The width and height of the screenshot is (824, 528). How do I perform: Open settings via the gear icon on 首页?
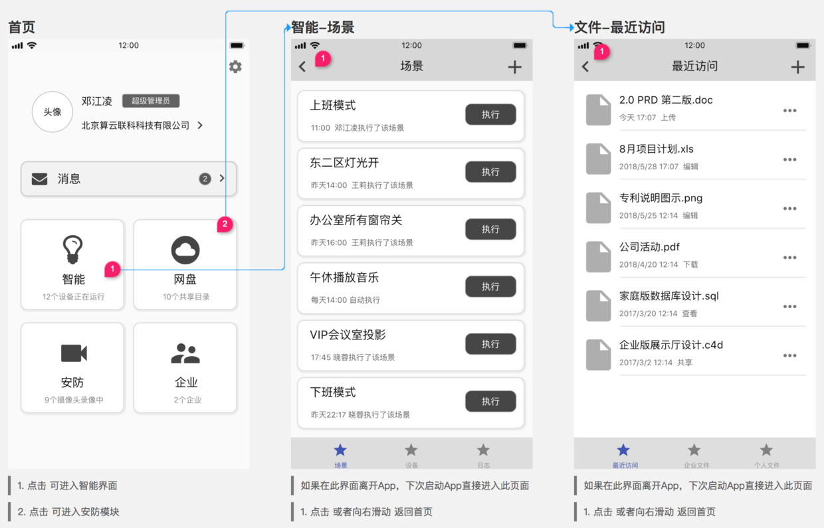[x=235, y=66]
